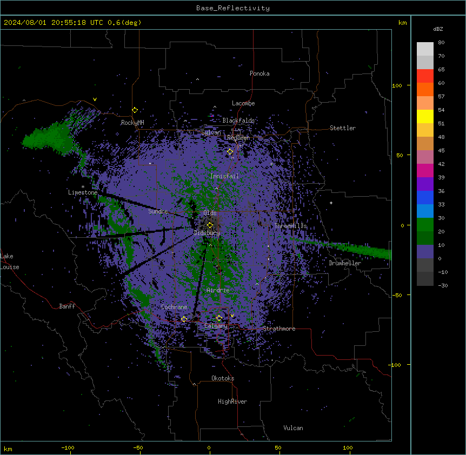Click the ThreeHills label

(290, 226)
